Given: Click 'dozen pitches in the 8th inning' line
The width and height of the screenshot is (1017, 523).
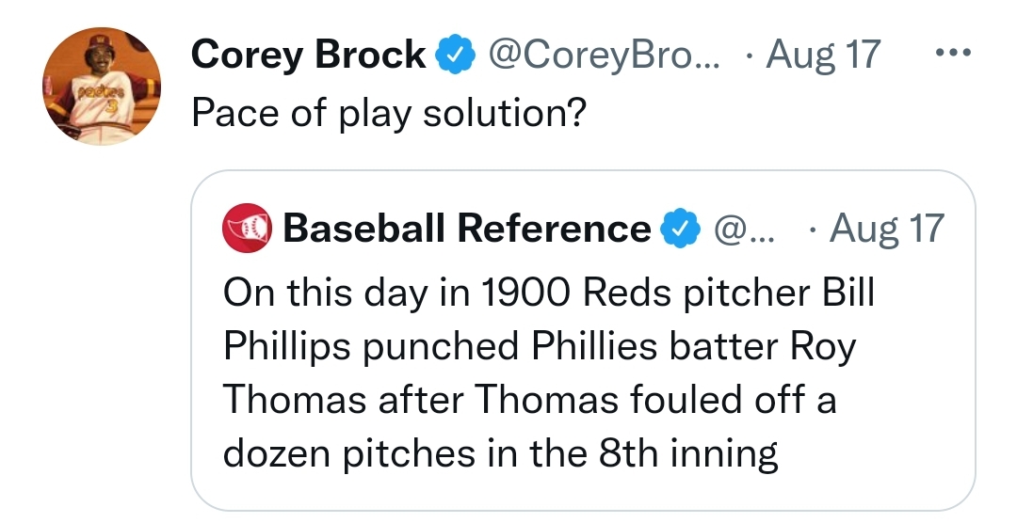Looking at the screenshot, I should click(x=500, y=455).
